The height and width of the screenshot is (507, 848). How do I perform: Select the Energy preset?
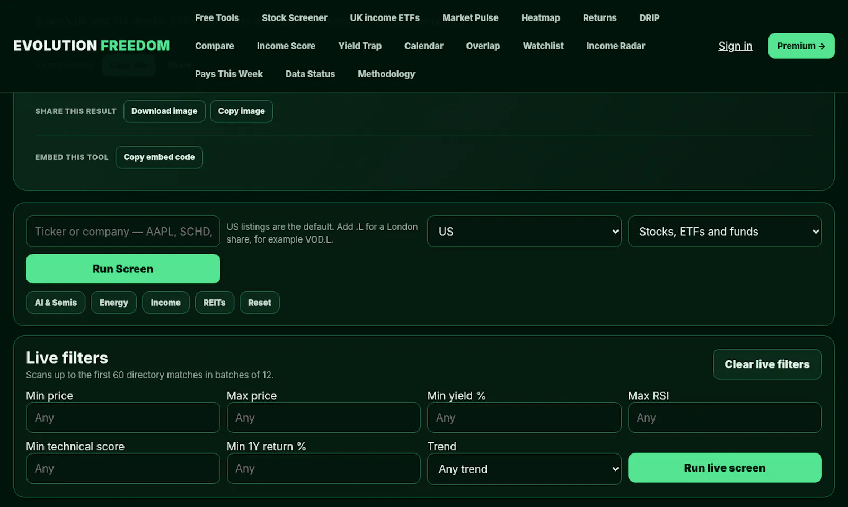[x=114, y=303]
